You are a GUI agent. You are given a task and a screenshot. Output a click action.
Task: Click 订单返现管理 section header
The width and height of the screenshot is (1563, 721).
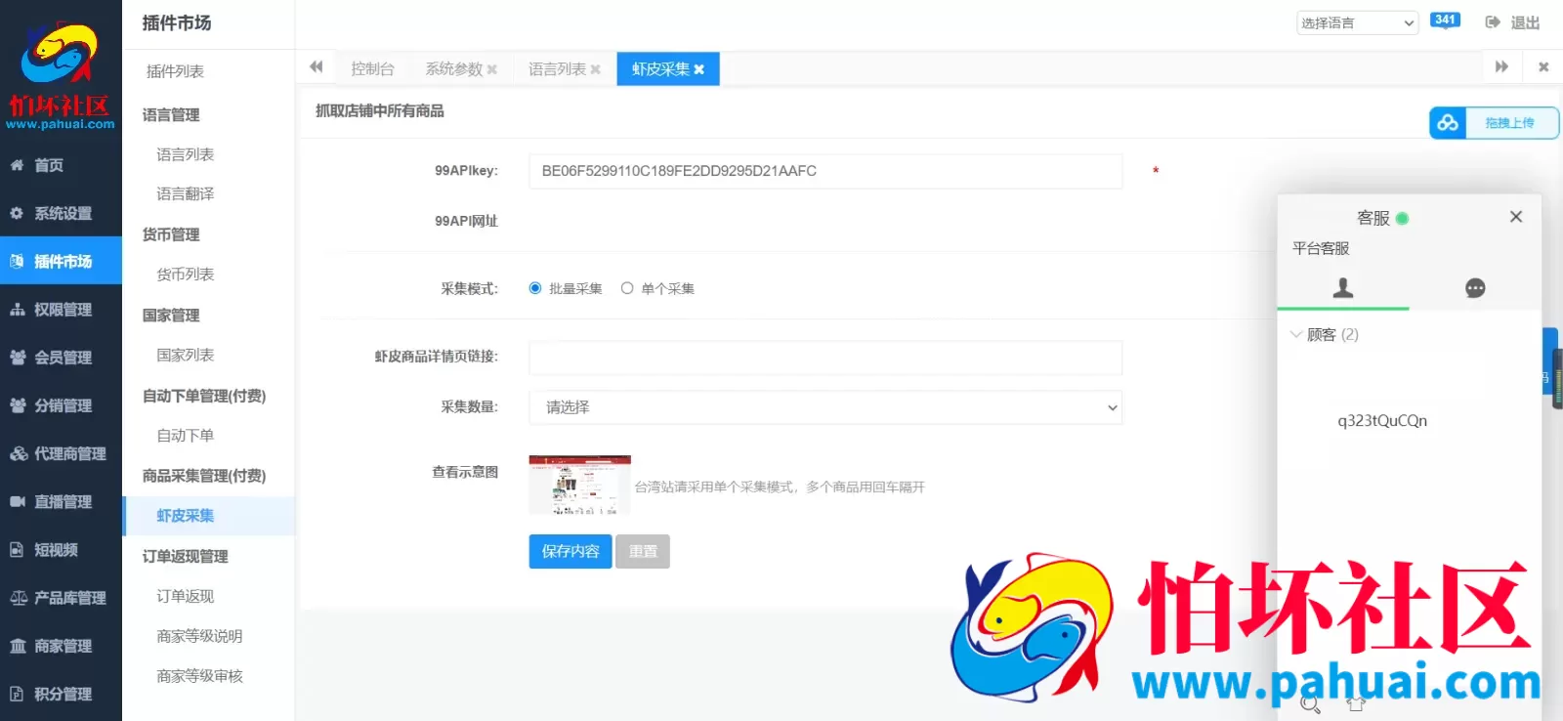point(185,556)
